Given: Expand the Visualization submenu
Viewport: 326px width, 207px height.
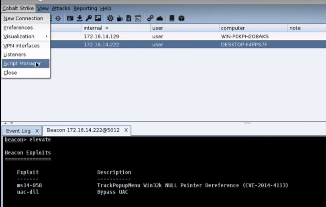Looking at the screenshot, I should coord(26,37).
